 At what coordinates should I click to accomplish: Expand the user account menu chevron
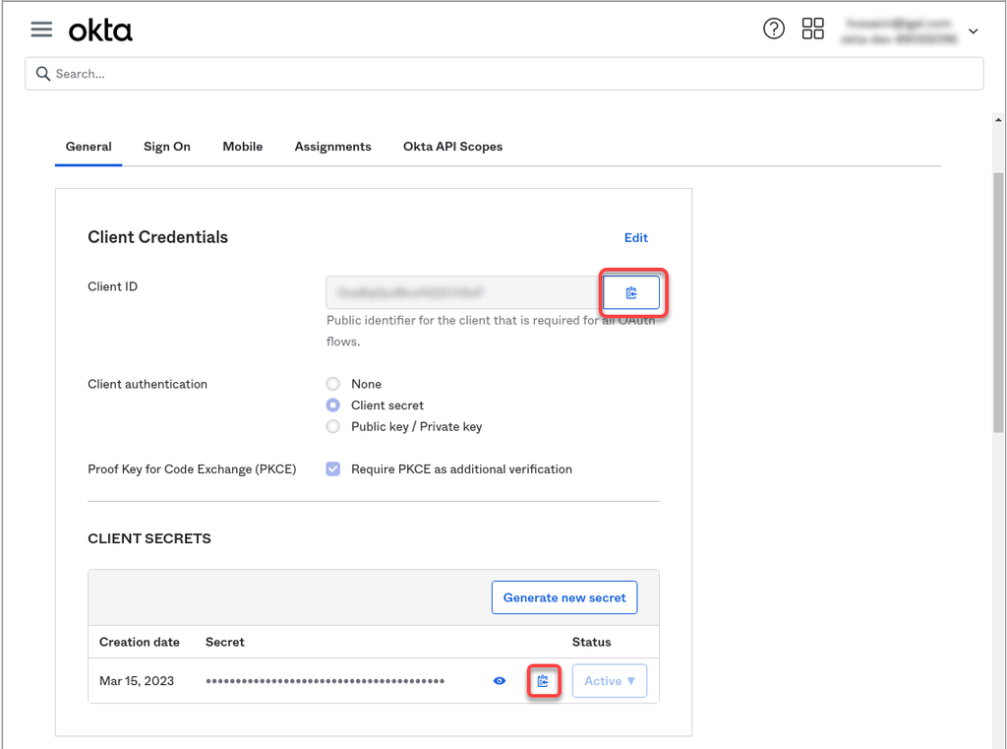click(x=974, y=31)
